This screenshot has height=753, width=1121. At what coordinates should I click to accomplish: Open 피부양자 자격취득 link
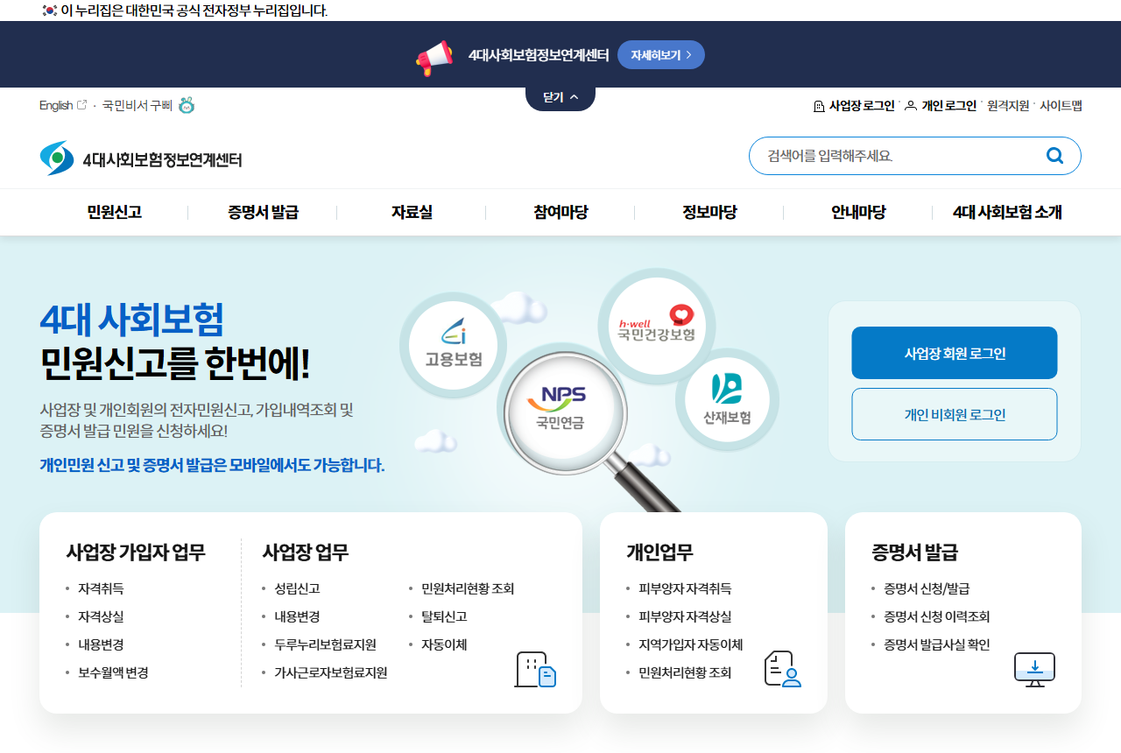[x=685, y=588]
